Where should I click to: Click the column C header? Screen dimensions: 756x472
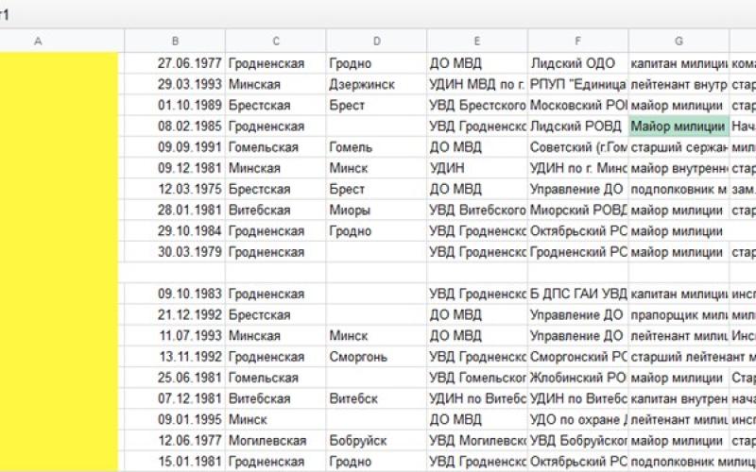(276, 42)
